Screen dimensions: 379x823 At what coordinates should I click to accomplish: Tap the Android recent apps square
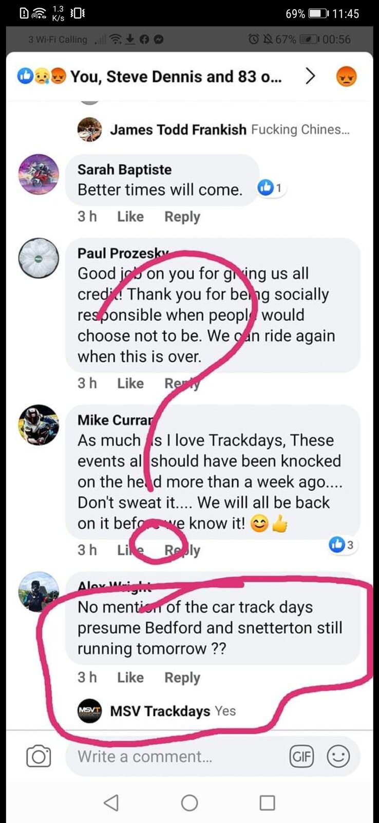tap(267, 802)
